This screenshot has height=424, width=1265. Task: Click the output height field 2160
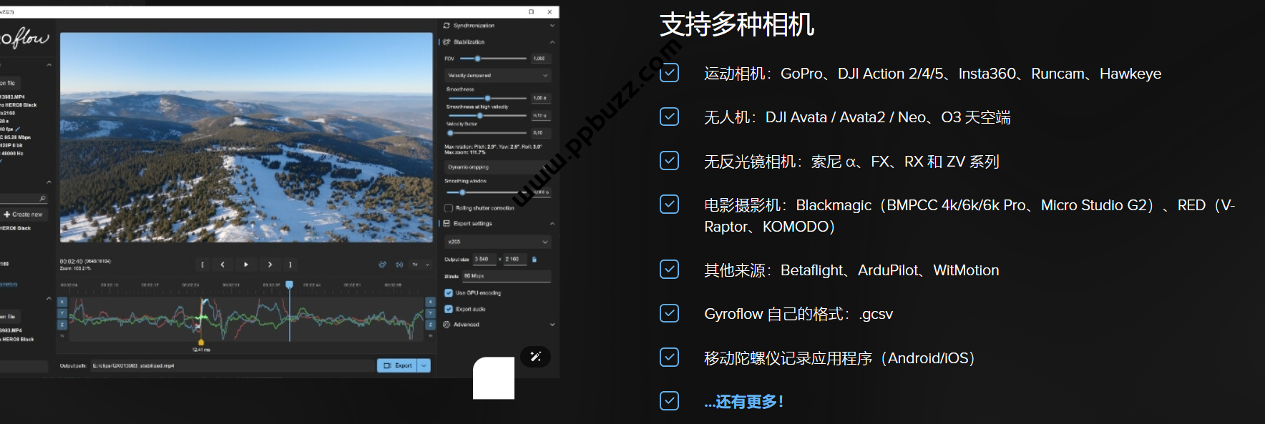(515, 259)
